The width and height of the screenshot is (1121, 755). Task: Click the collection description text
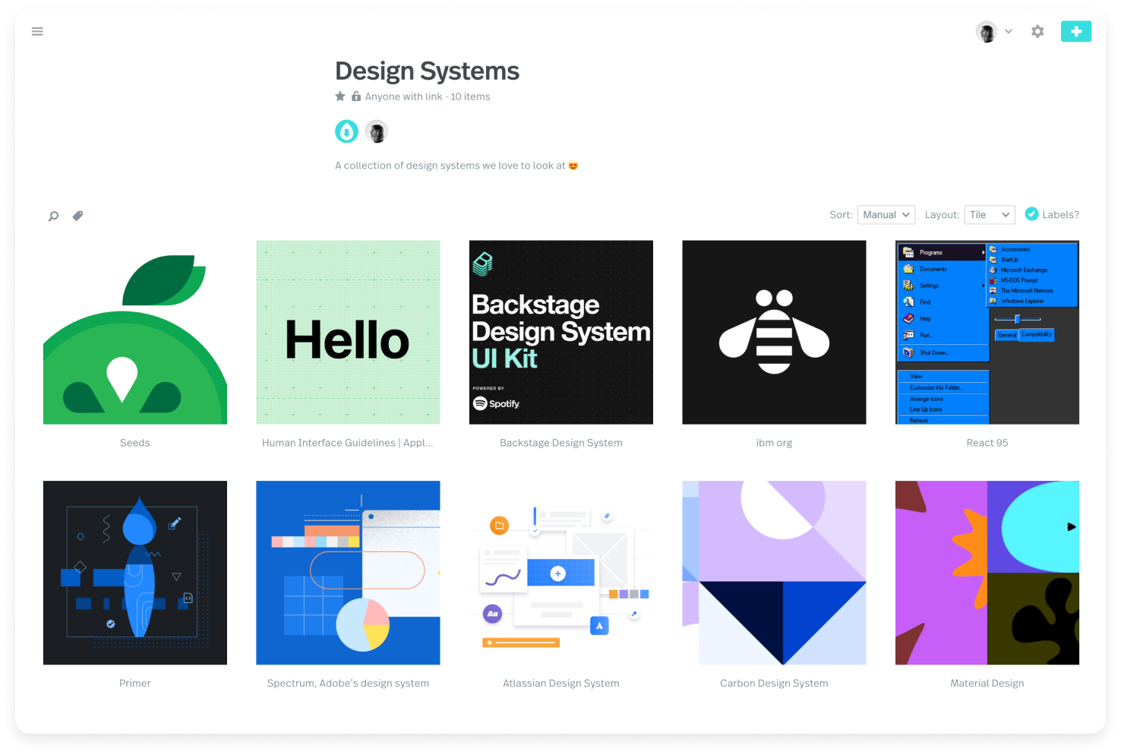[x=456, y=166]
